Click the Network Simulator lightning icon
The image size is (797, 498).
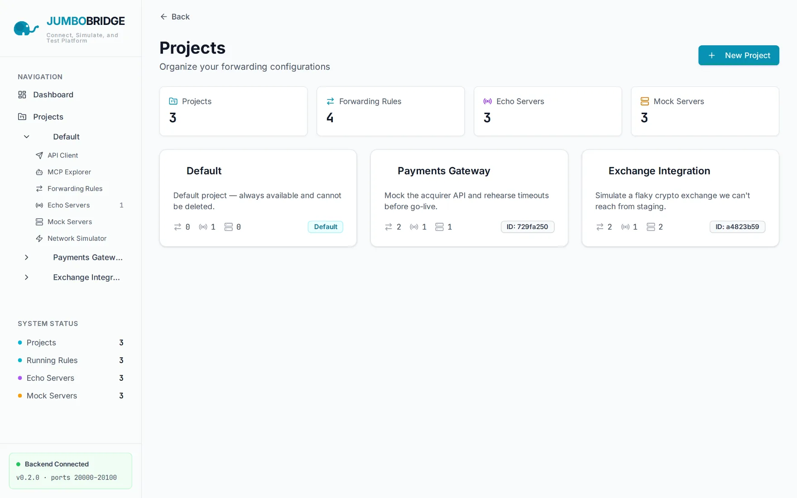pyautogui.click(x=39, y=239)
